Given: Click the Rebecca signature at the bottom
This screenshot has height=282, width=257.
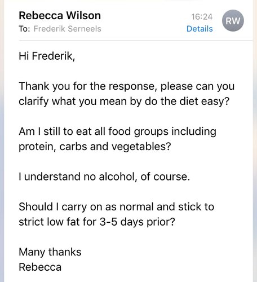Looking at the screenshot, I should [40, 267].
